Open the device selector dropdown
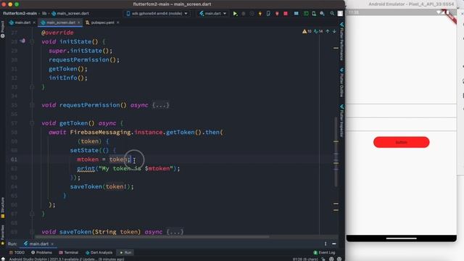 (157, 14)
